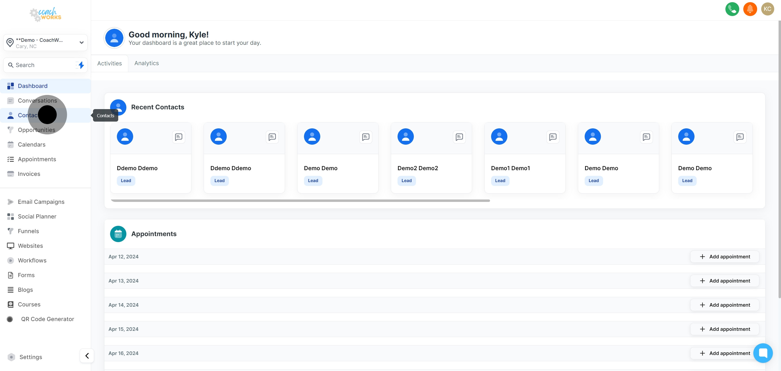Click the green phone dialer icon
This screenshot has height=371, width=781.
[x=732, y=9]
